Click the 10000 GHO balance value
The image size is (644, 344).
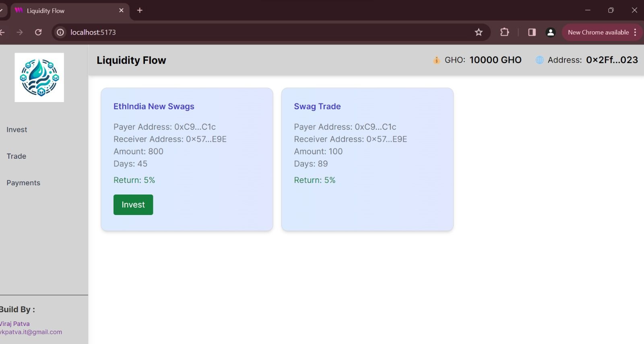coord(495,60)
